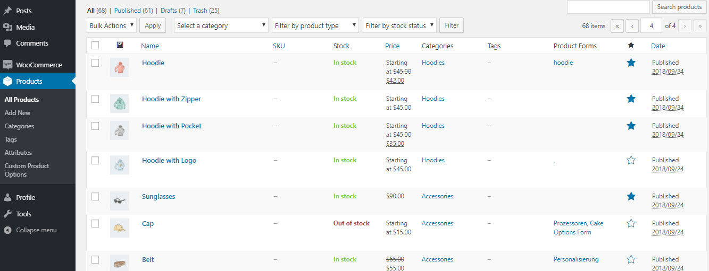Image resolution: width=709 pixels, height=271 pixels.
Task: Click the Collapse menu arrow icon
Action: pos(7,230)
